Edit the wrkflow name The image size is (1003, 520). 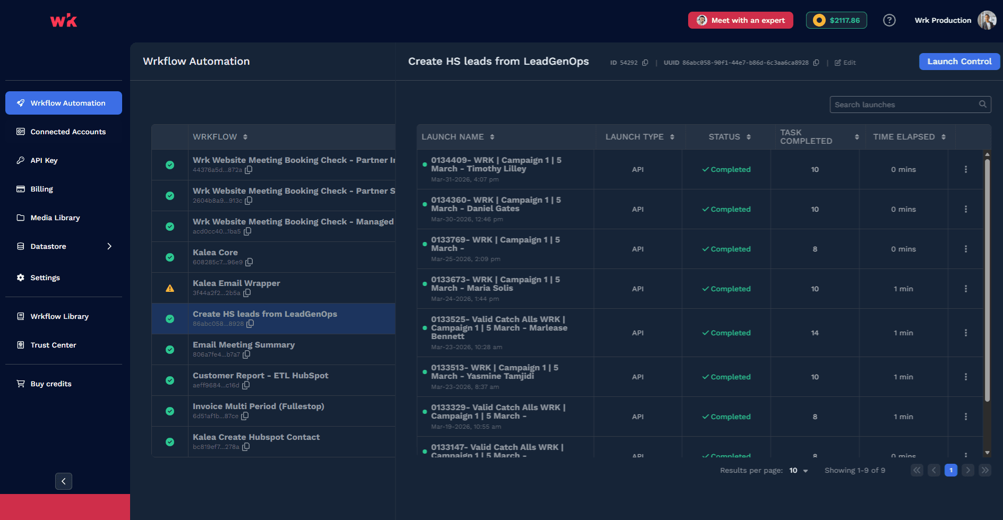pos(845,63)
